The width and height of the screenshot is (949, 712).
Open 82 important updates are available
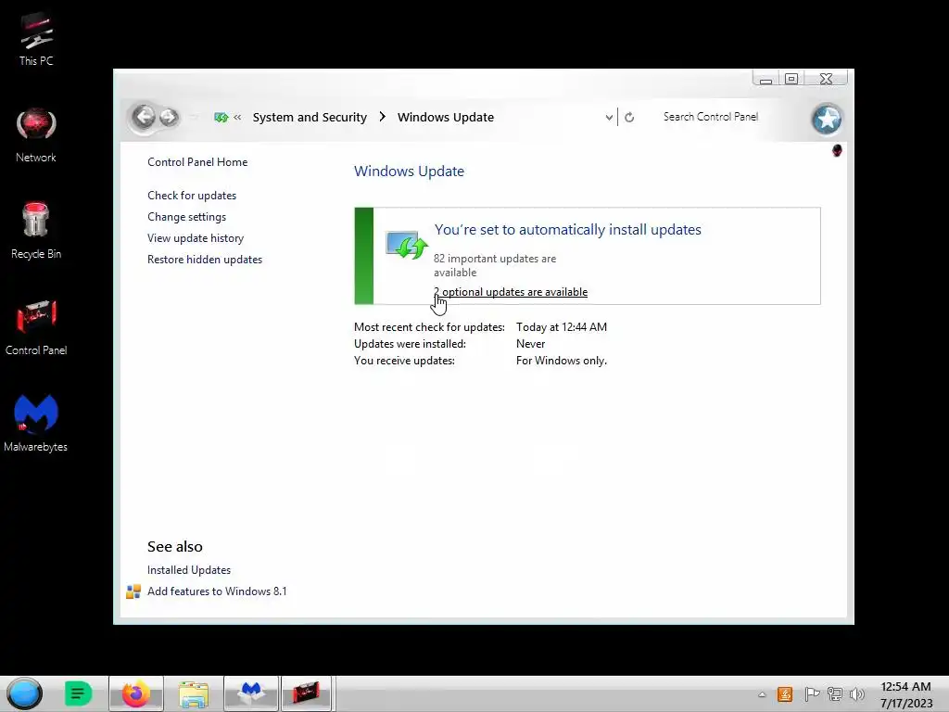495,265
